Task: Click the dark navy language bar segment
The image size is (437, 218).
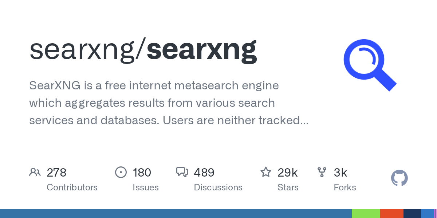Action: [412, 214]
